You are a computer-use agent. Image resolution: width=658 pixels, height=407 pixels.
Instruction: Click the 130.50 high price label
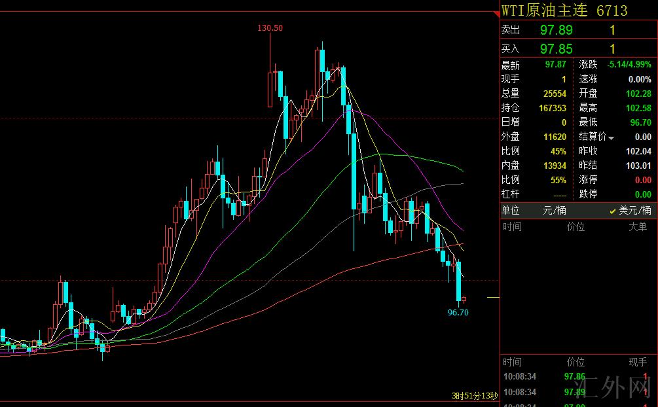click(x=270, y=28)
